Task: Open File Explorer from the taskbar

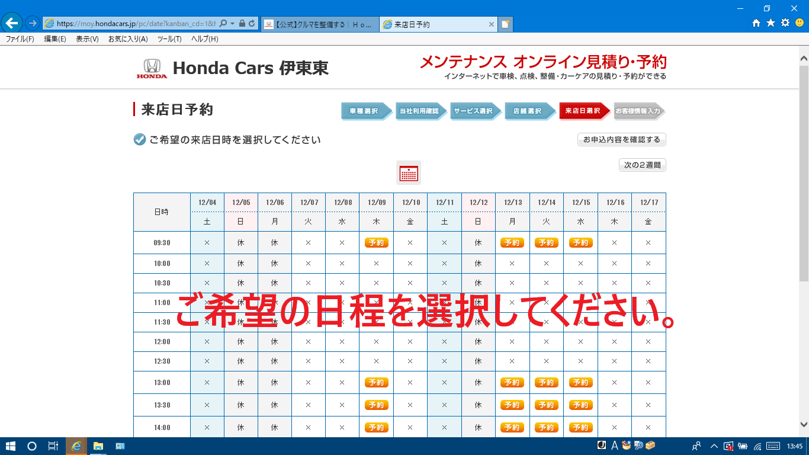Action: [x=98, y=446]
